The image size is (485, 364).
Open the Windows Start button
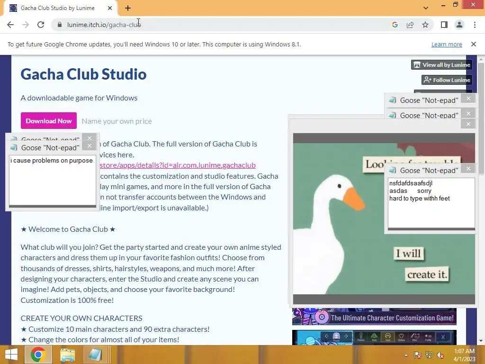pos(11,355)
